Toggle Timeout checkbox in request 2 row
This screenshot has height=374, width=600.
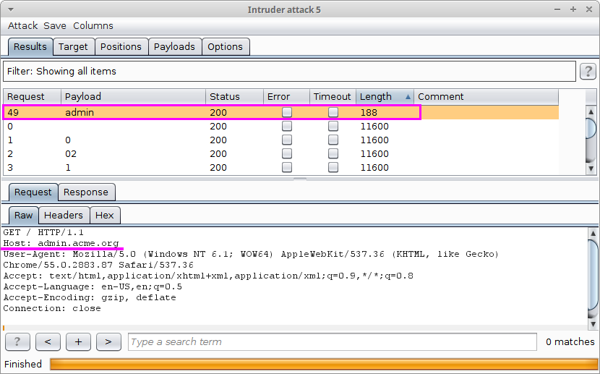point(333,153)
